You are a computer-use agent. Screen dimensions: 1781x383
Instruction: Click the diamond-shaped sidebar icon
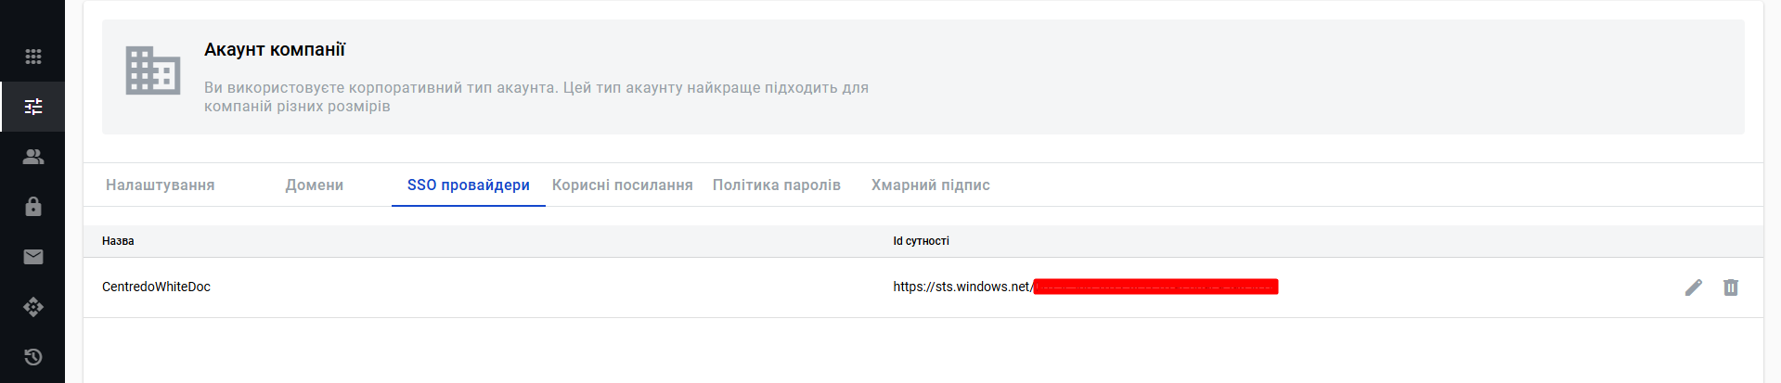(x=33, y=307)
